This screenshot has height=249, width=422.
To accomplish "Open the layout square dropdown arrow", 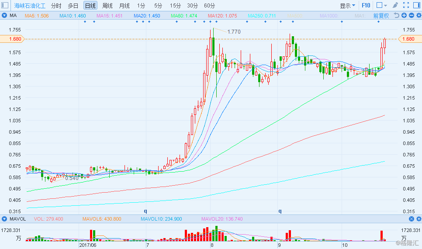I will [386, 6].
